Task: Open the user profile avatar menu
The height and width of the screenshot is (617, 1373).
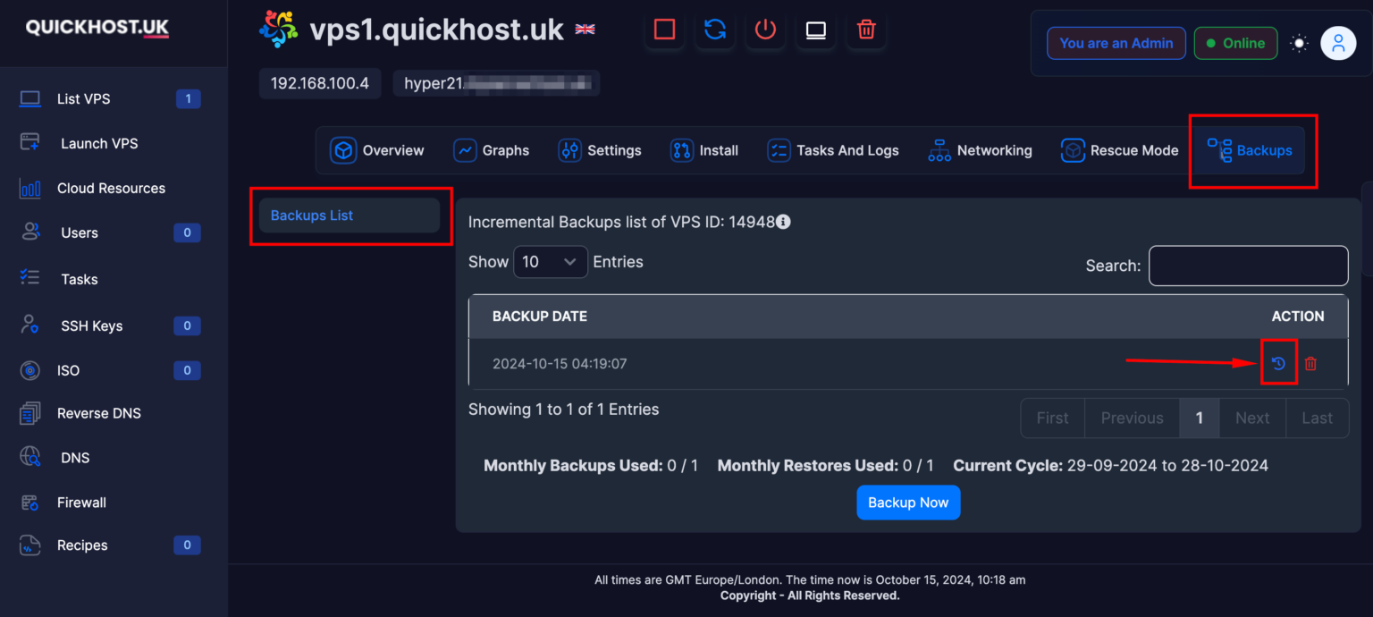Action: tap(1338, 43)
